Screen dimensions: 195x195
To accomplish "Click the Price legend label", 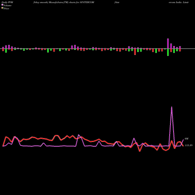I will click(x=6, y=9).
